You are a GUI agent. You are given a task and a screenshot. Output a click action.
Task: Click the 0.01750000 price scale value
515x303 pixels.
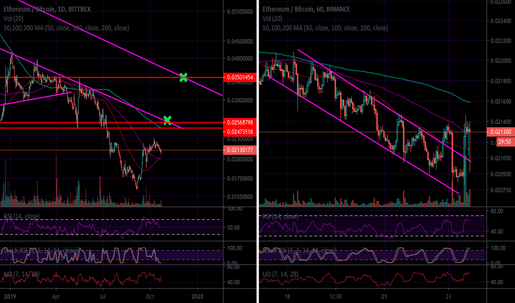tap(240, 178)
